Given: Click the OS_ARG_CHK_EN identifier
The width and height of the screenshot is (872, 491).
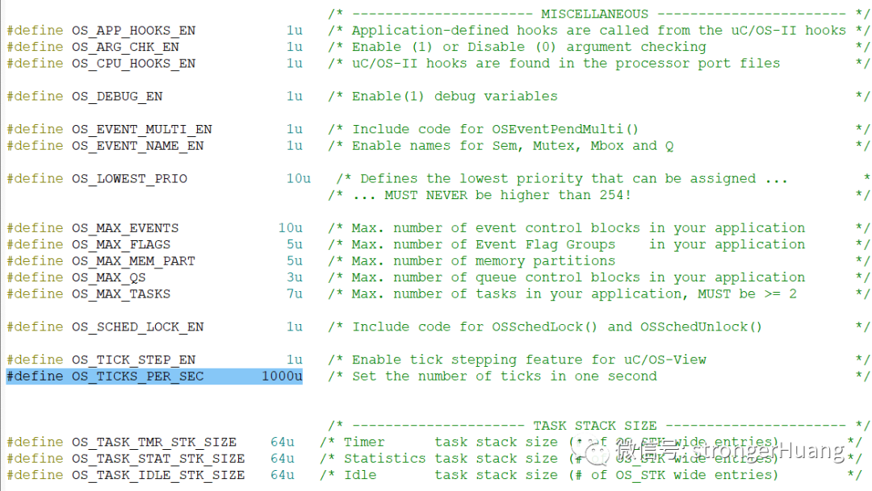Looking at the screenshot, I should (125, 47).
